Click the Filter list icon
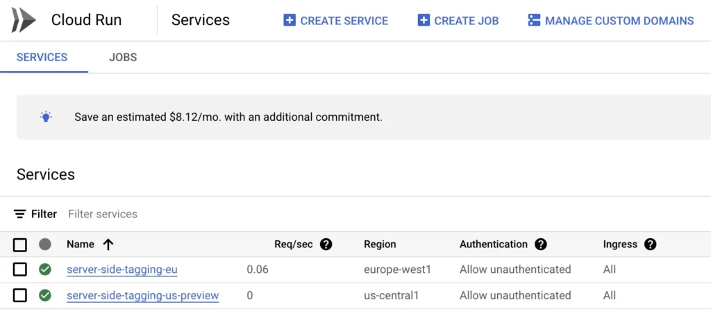The width and height of the screenshot is (711, 323). coord(20,214)
